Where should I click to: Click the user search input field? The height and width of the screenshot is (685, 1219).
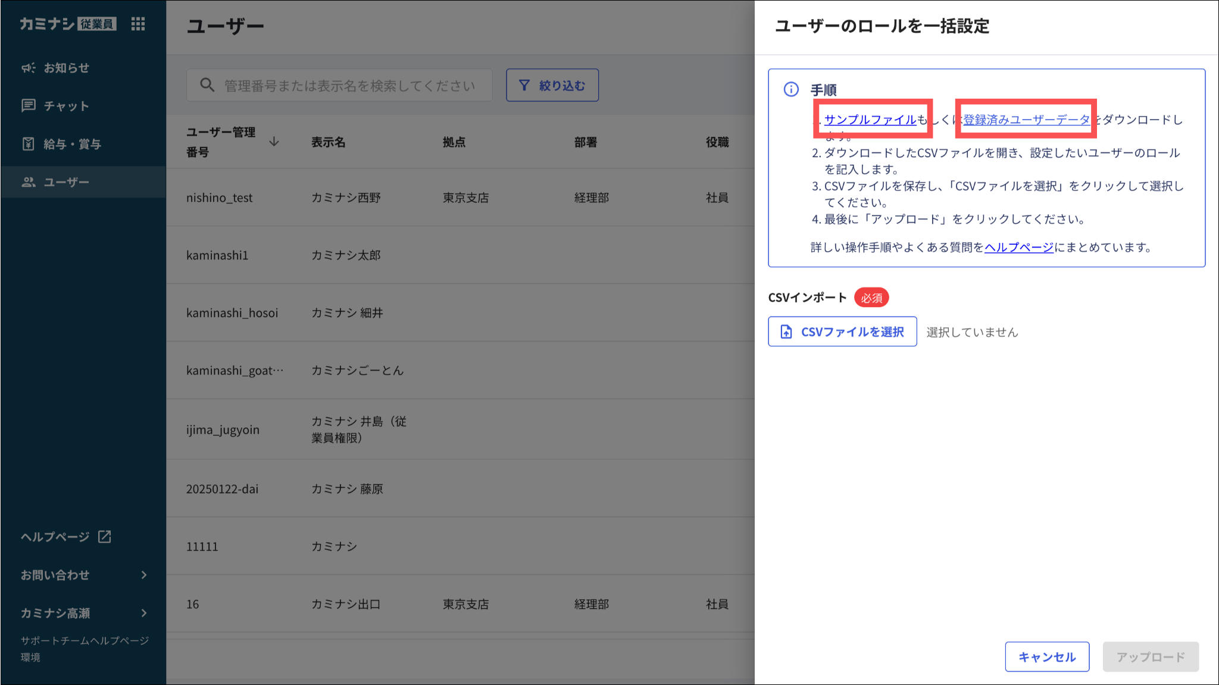click(x=349, y=85)
